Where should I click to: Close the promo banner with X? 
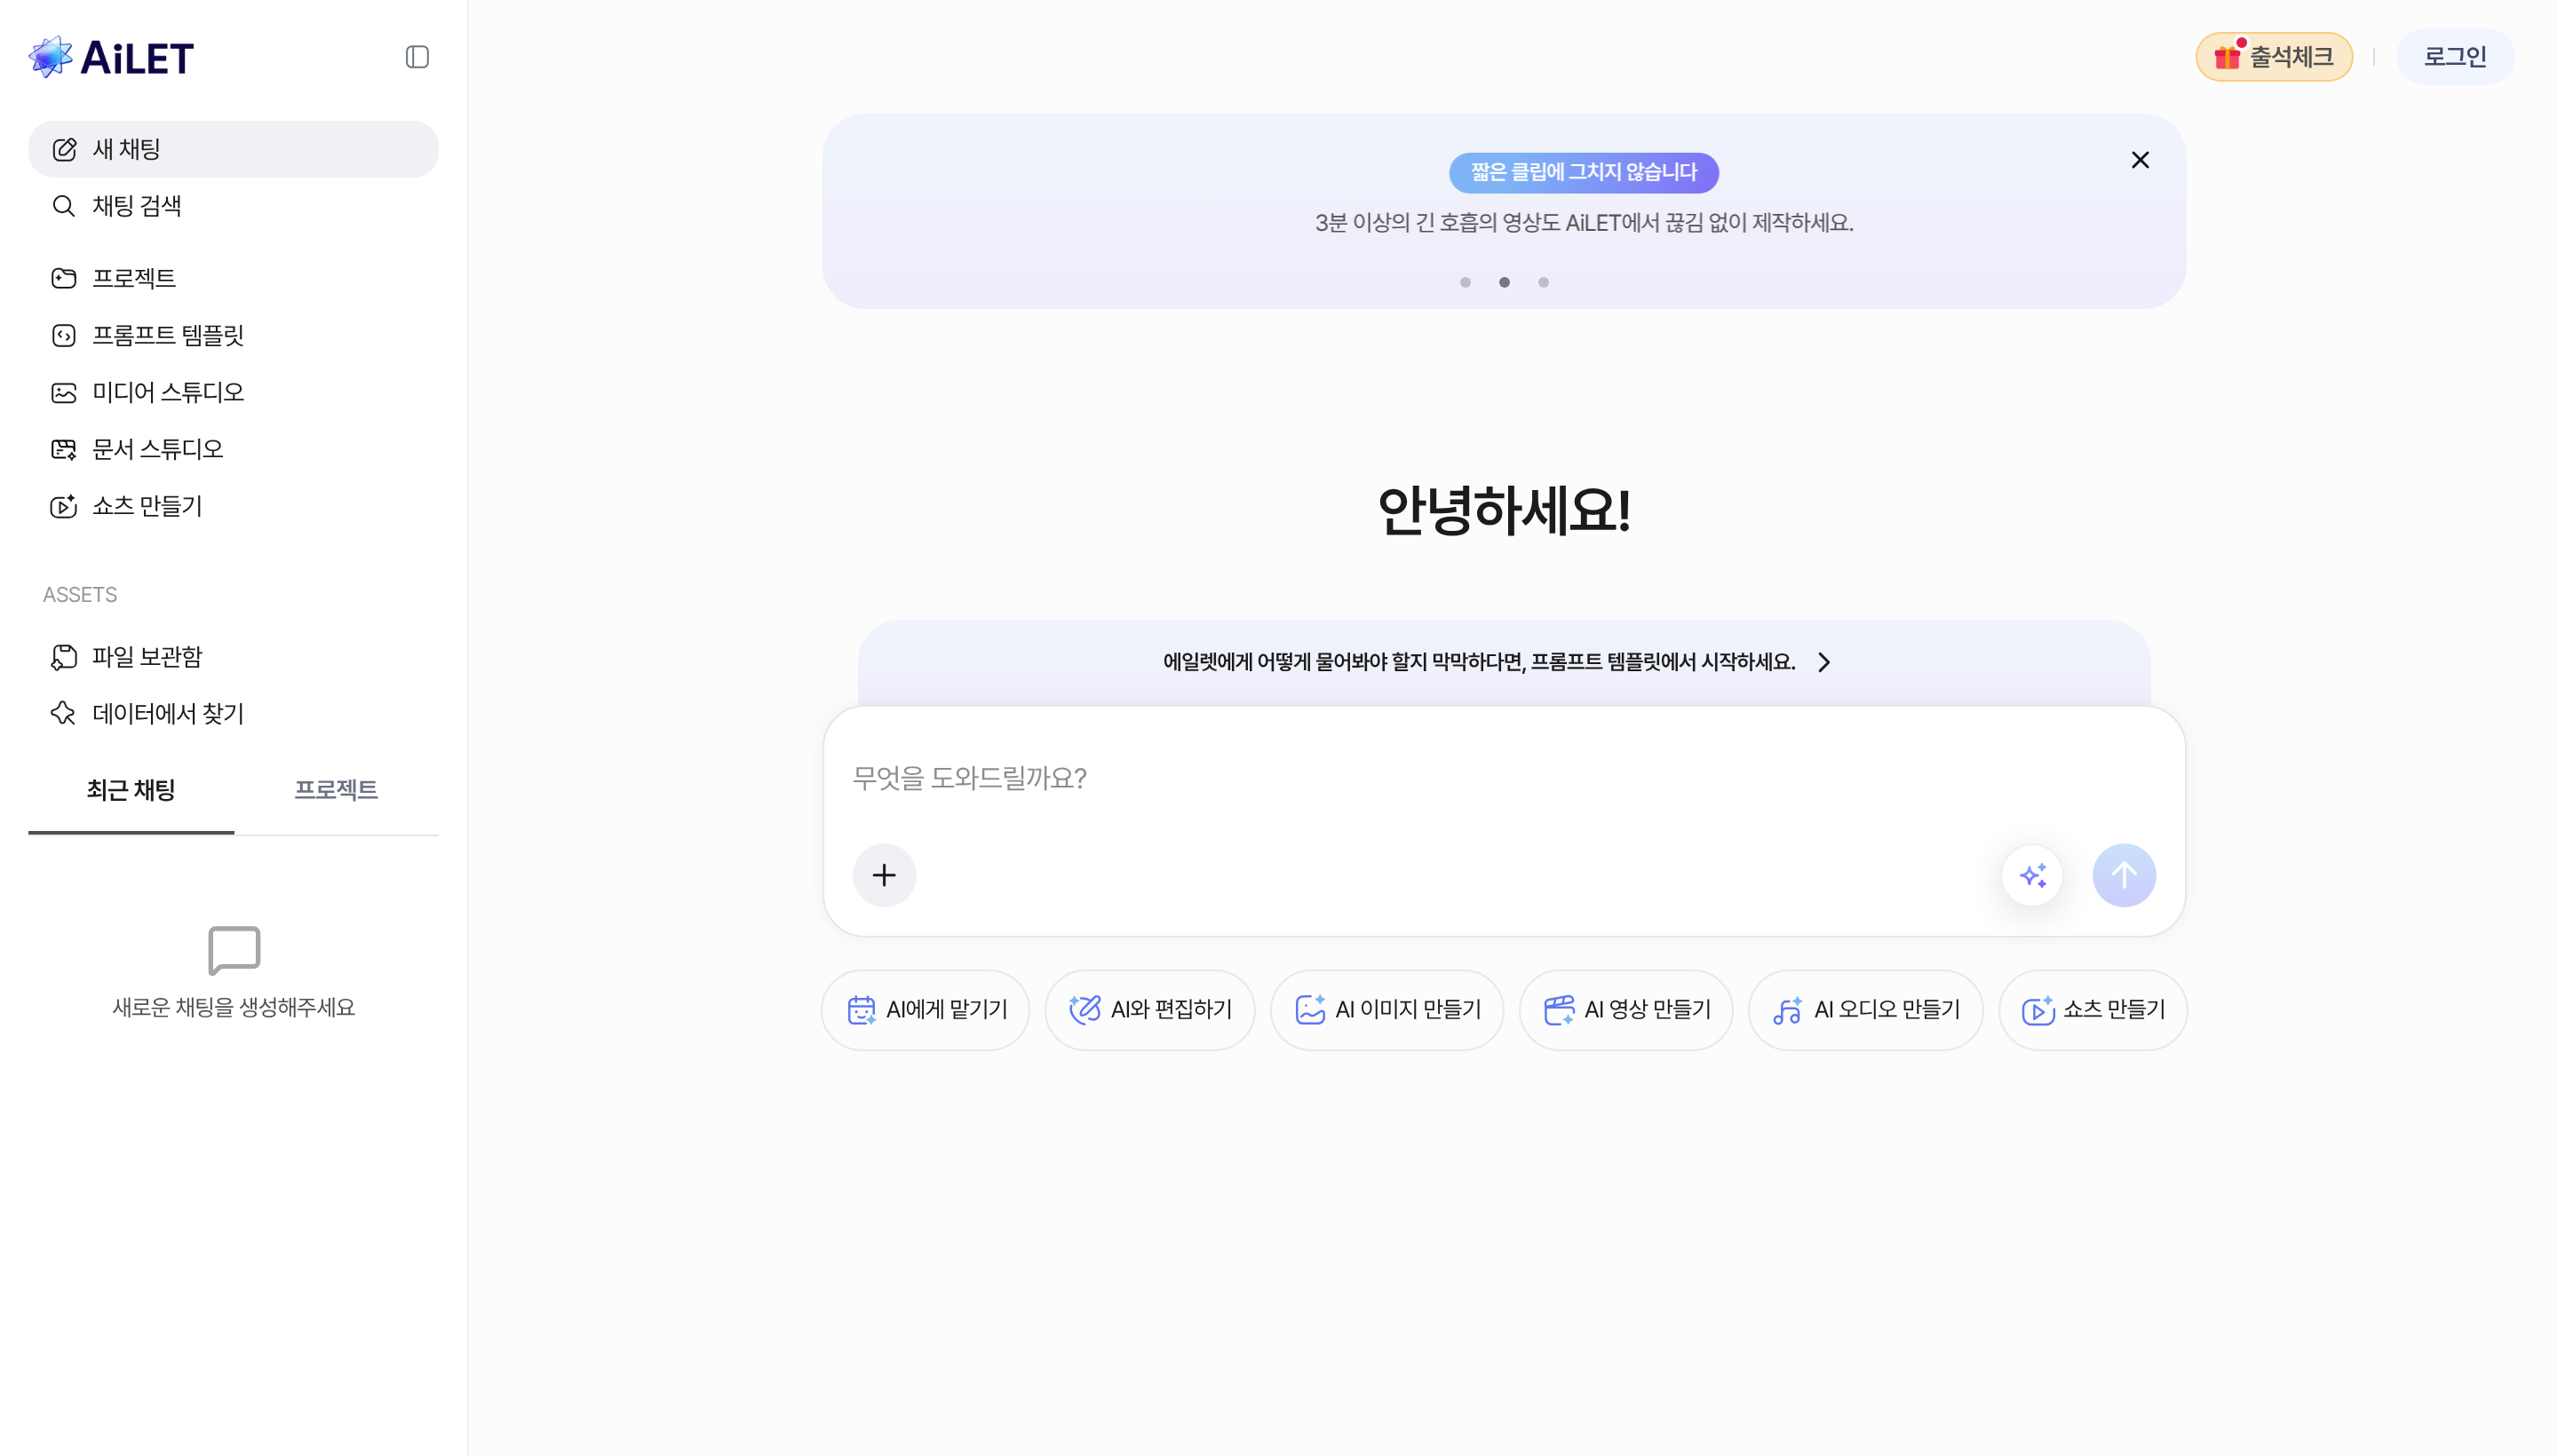point(2140,160)
